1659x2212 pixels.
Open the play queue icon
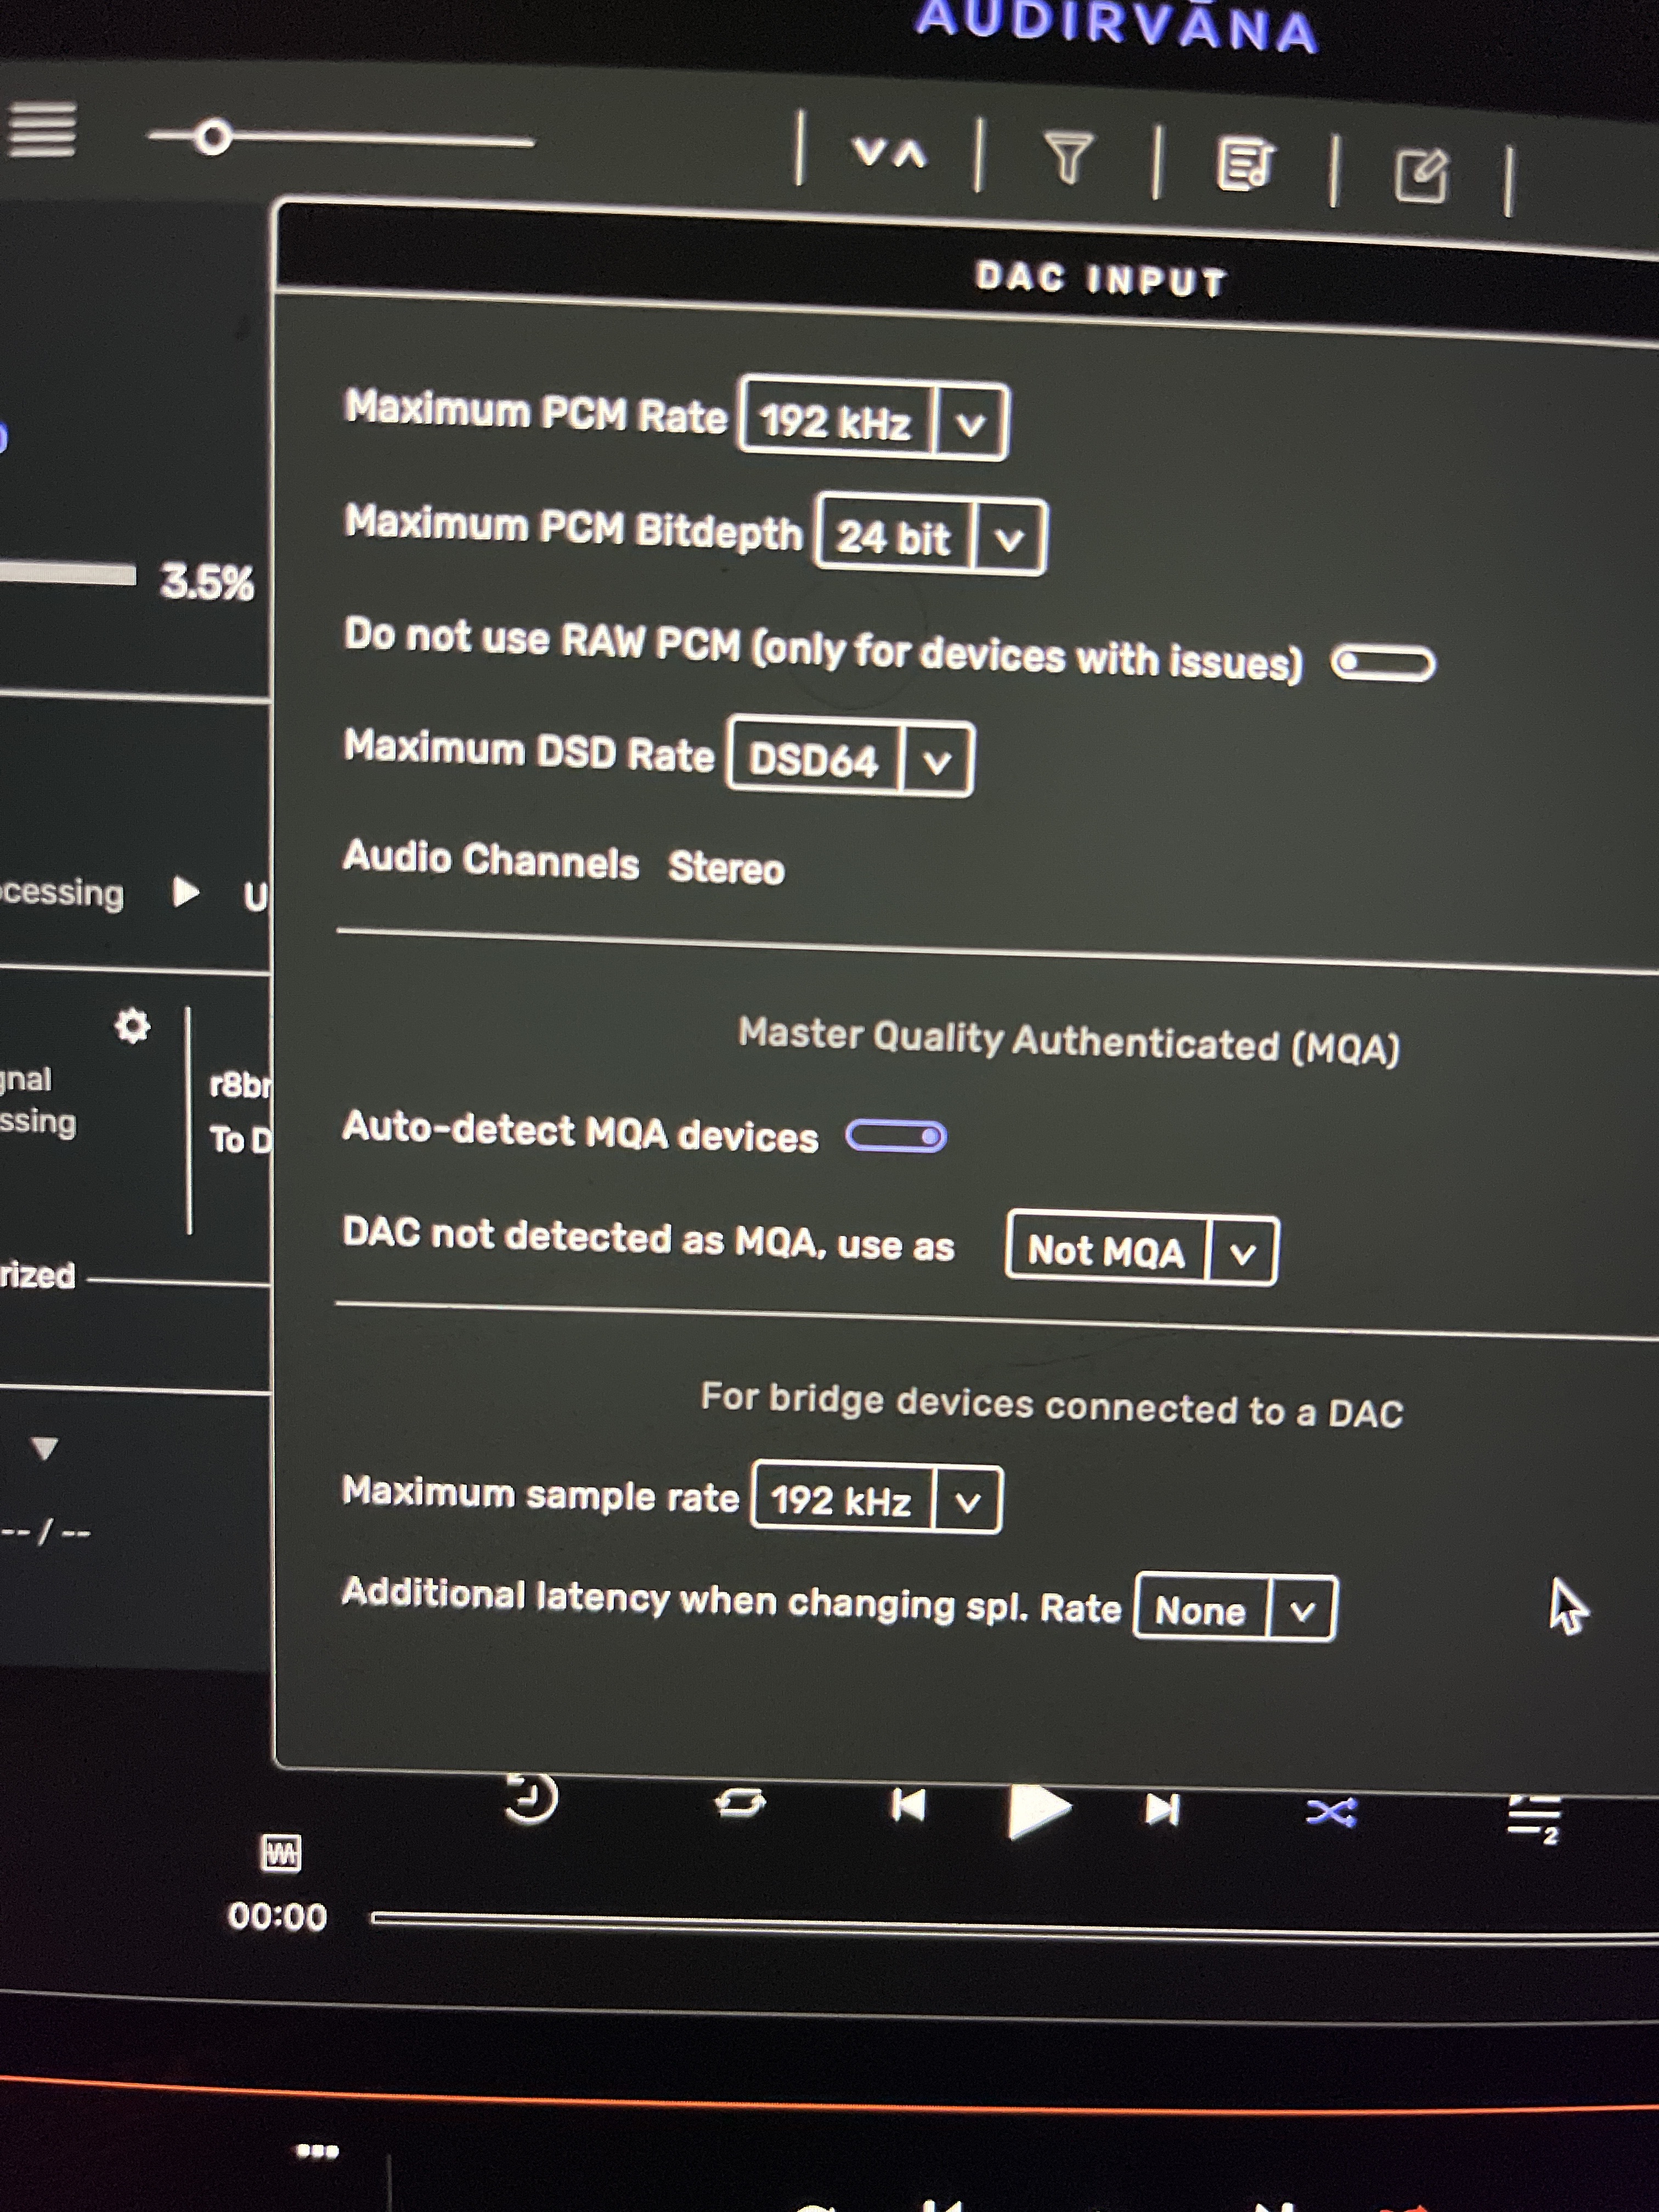(1535, 1818)
